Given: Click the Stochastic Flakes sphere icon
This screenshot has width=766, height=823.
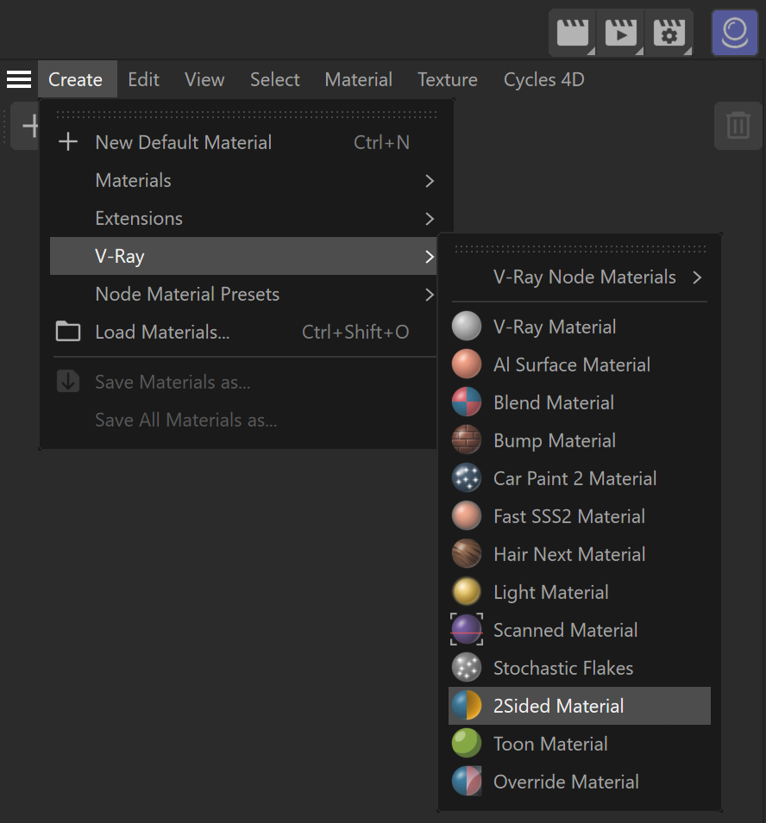Looking at the screenshot, I should pyautogui.click(x=467, y=667).
